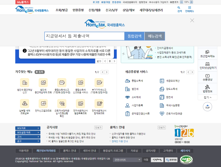Select 세금모의계산 calculator icon

[x=162, y=81]
